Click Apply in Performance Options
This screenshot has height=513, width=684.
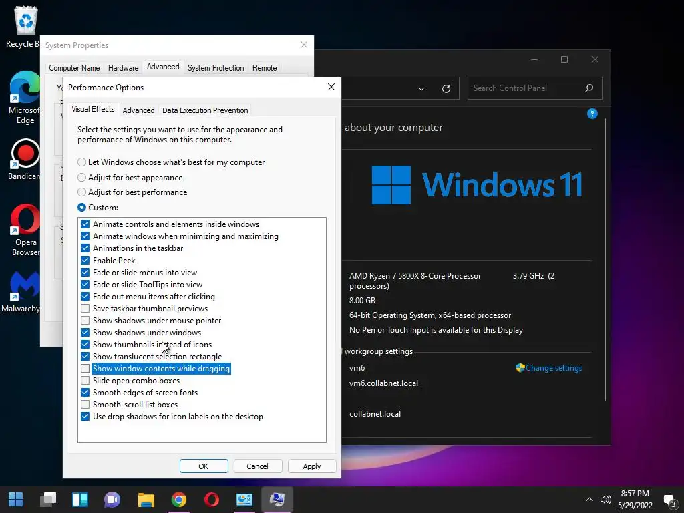(x=312, y=466)
